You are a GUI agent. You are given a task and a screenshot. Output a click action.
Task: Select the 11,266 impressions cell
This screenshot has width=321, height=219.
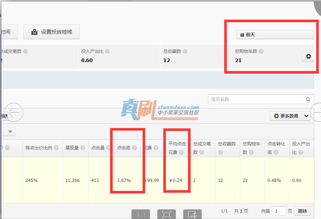72,181
